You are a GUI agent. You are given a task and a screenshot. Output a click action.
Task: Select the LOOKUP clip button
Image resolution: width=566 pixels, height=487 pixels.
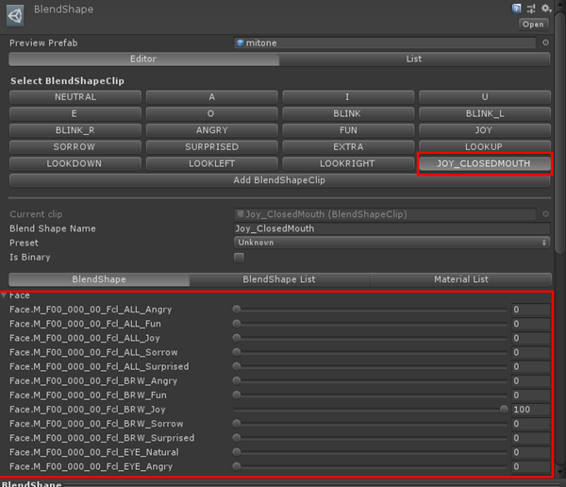tap(485, 146)
